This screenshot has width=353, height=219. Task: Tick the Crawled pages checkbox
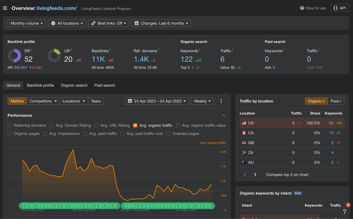click(168, 133)
